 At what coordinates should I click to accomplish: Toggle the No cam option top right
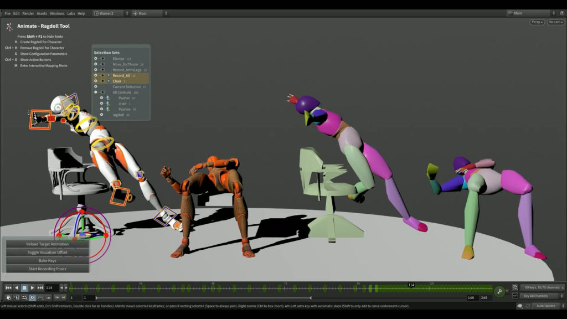click(554, 21)
